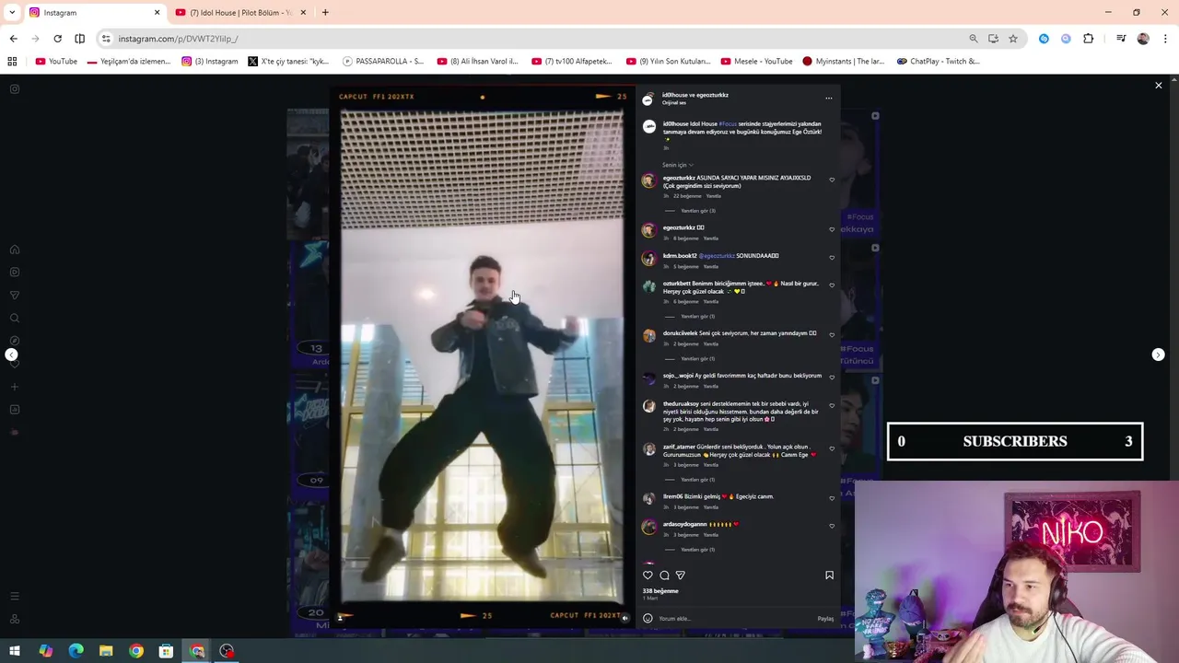Open the #Focus hashtag link

pos(728,123)
